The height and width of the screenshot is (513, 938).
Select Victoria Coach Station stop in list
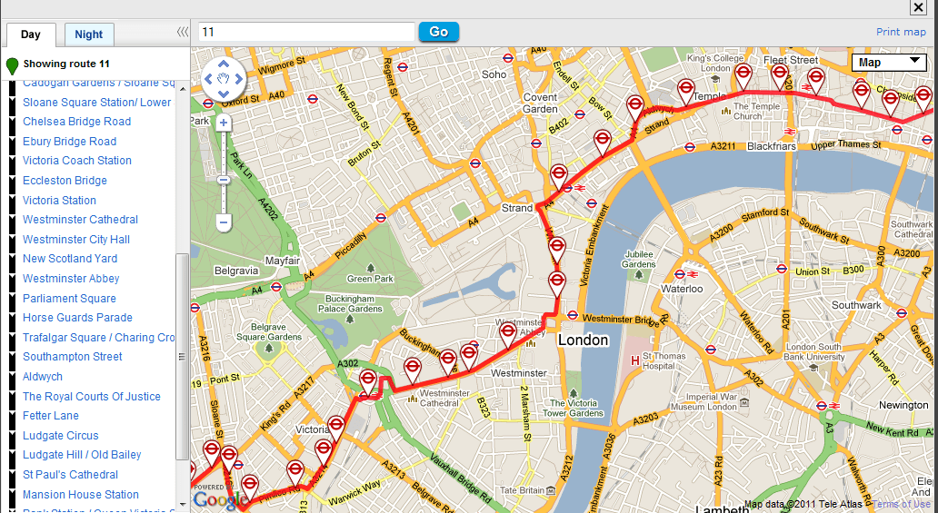point(77,160)
